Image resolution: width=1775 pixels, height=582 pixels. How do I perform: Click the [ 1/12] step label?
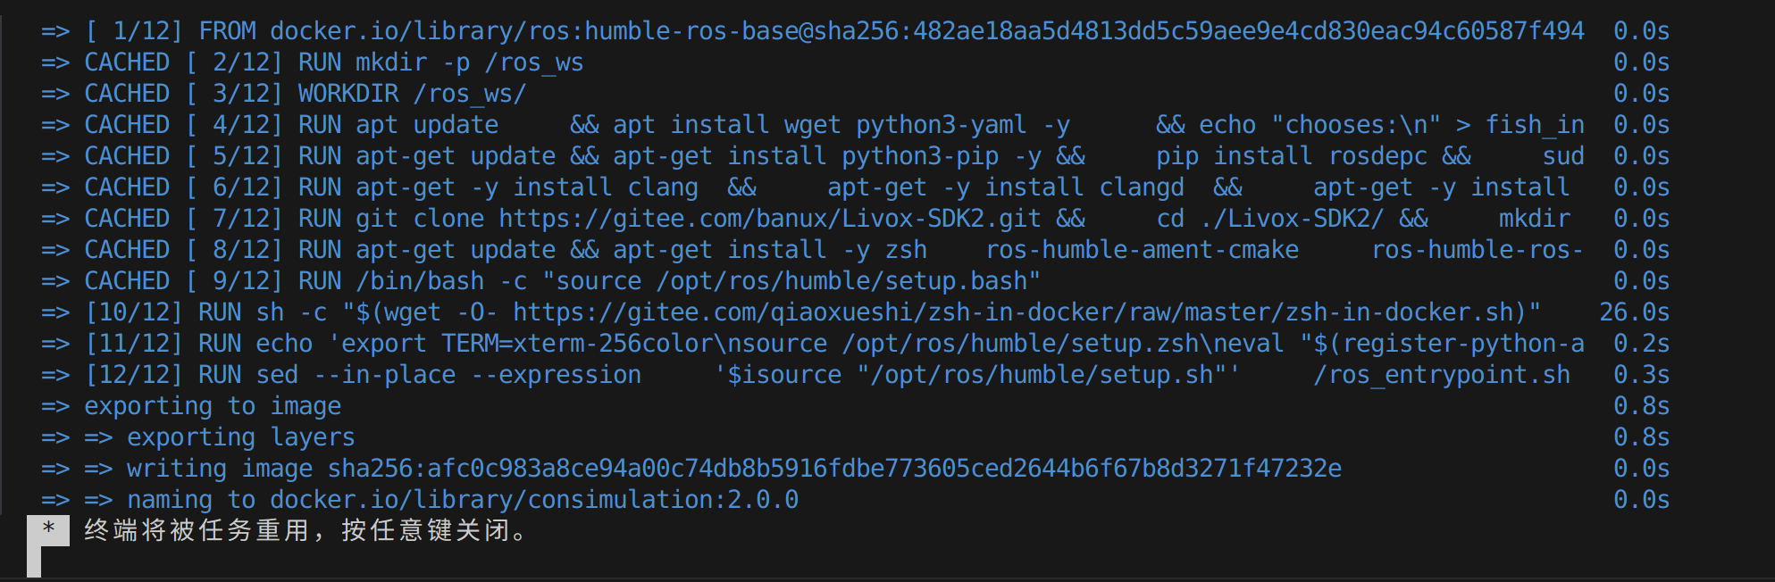click(x=134, y=31)
